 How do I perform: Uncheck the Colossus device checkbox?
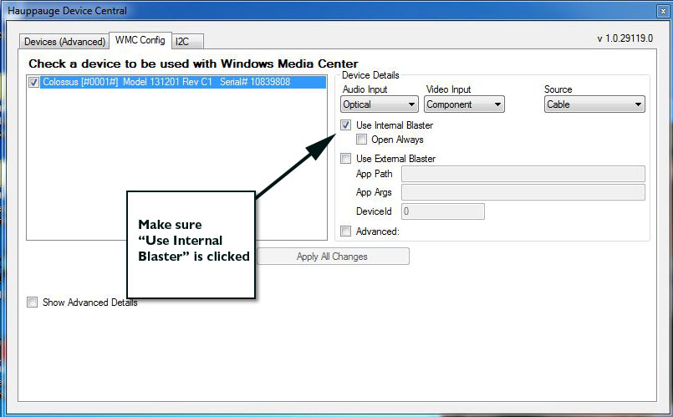coord(33,83)
